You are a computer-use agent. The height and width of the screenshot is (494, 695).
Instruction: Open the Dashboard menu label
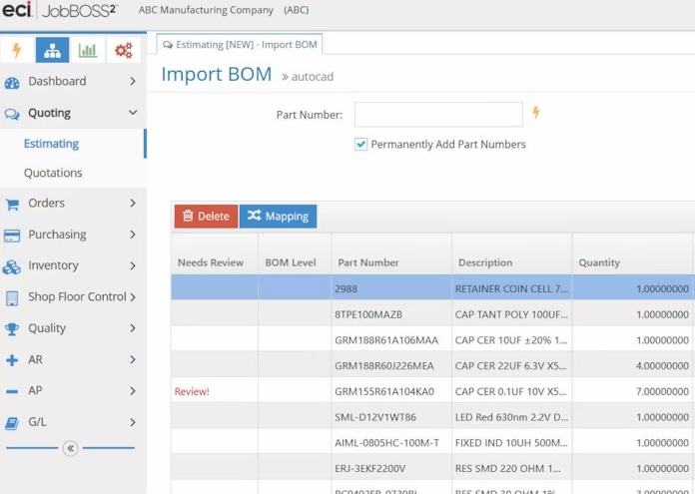coord(57,81)
